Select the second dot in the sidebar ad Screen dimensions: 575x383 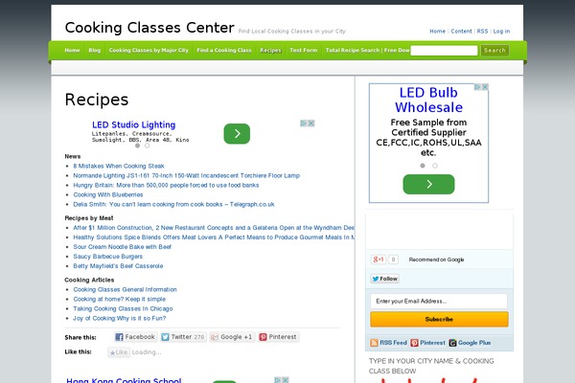(435, 166)
